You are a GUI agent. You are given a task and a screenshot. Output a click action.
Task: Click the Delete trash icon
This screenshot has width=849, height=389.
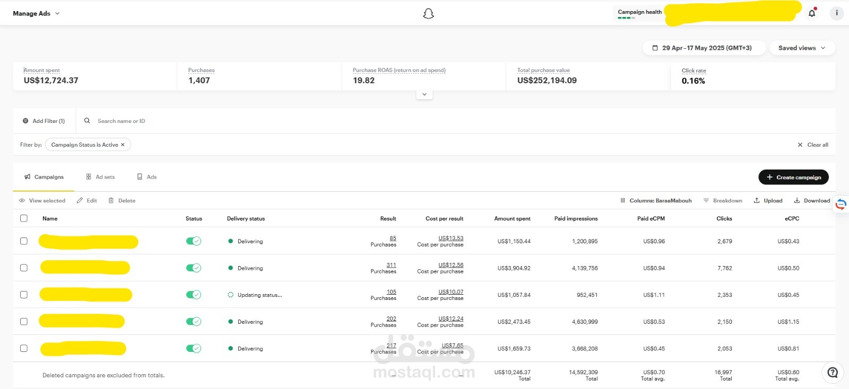(111, 200)
